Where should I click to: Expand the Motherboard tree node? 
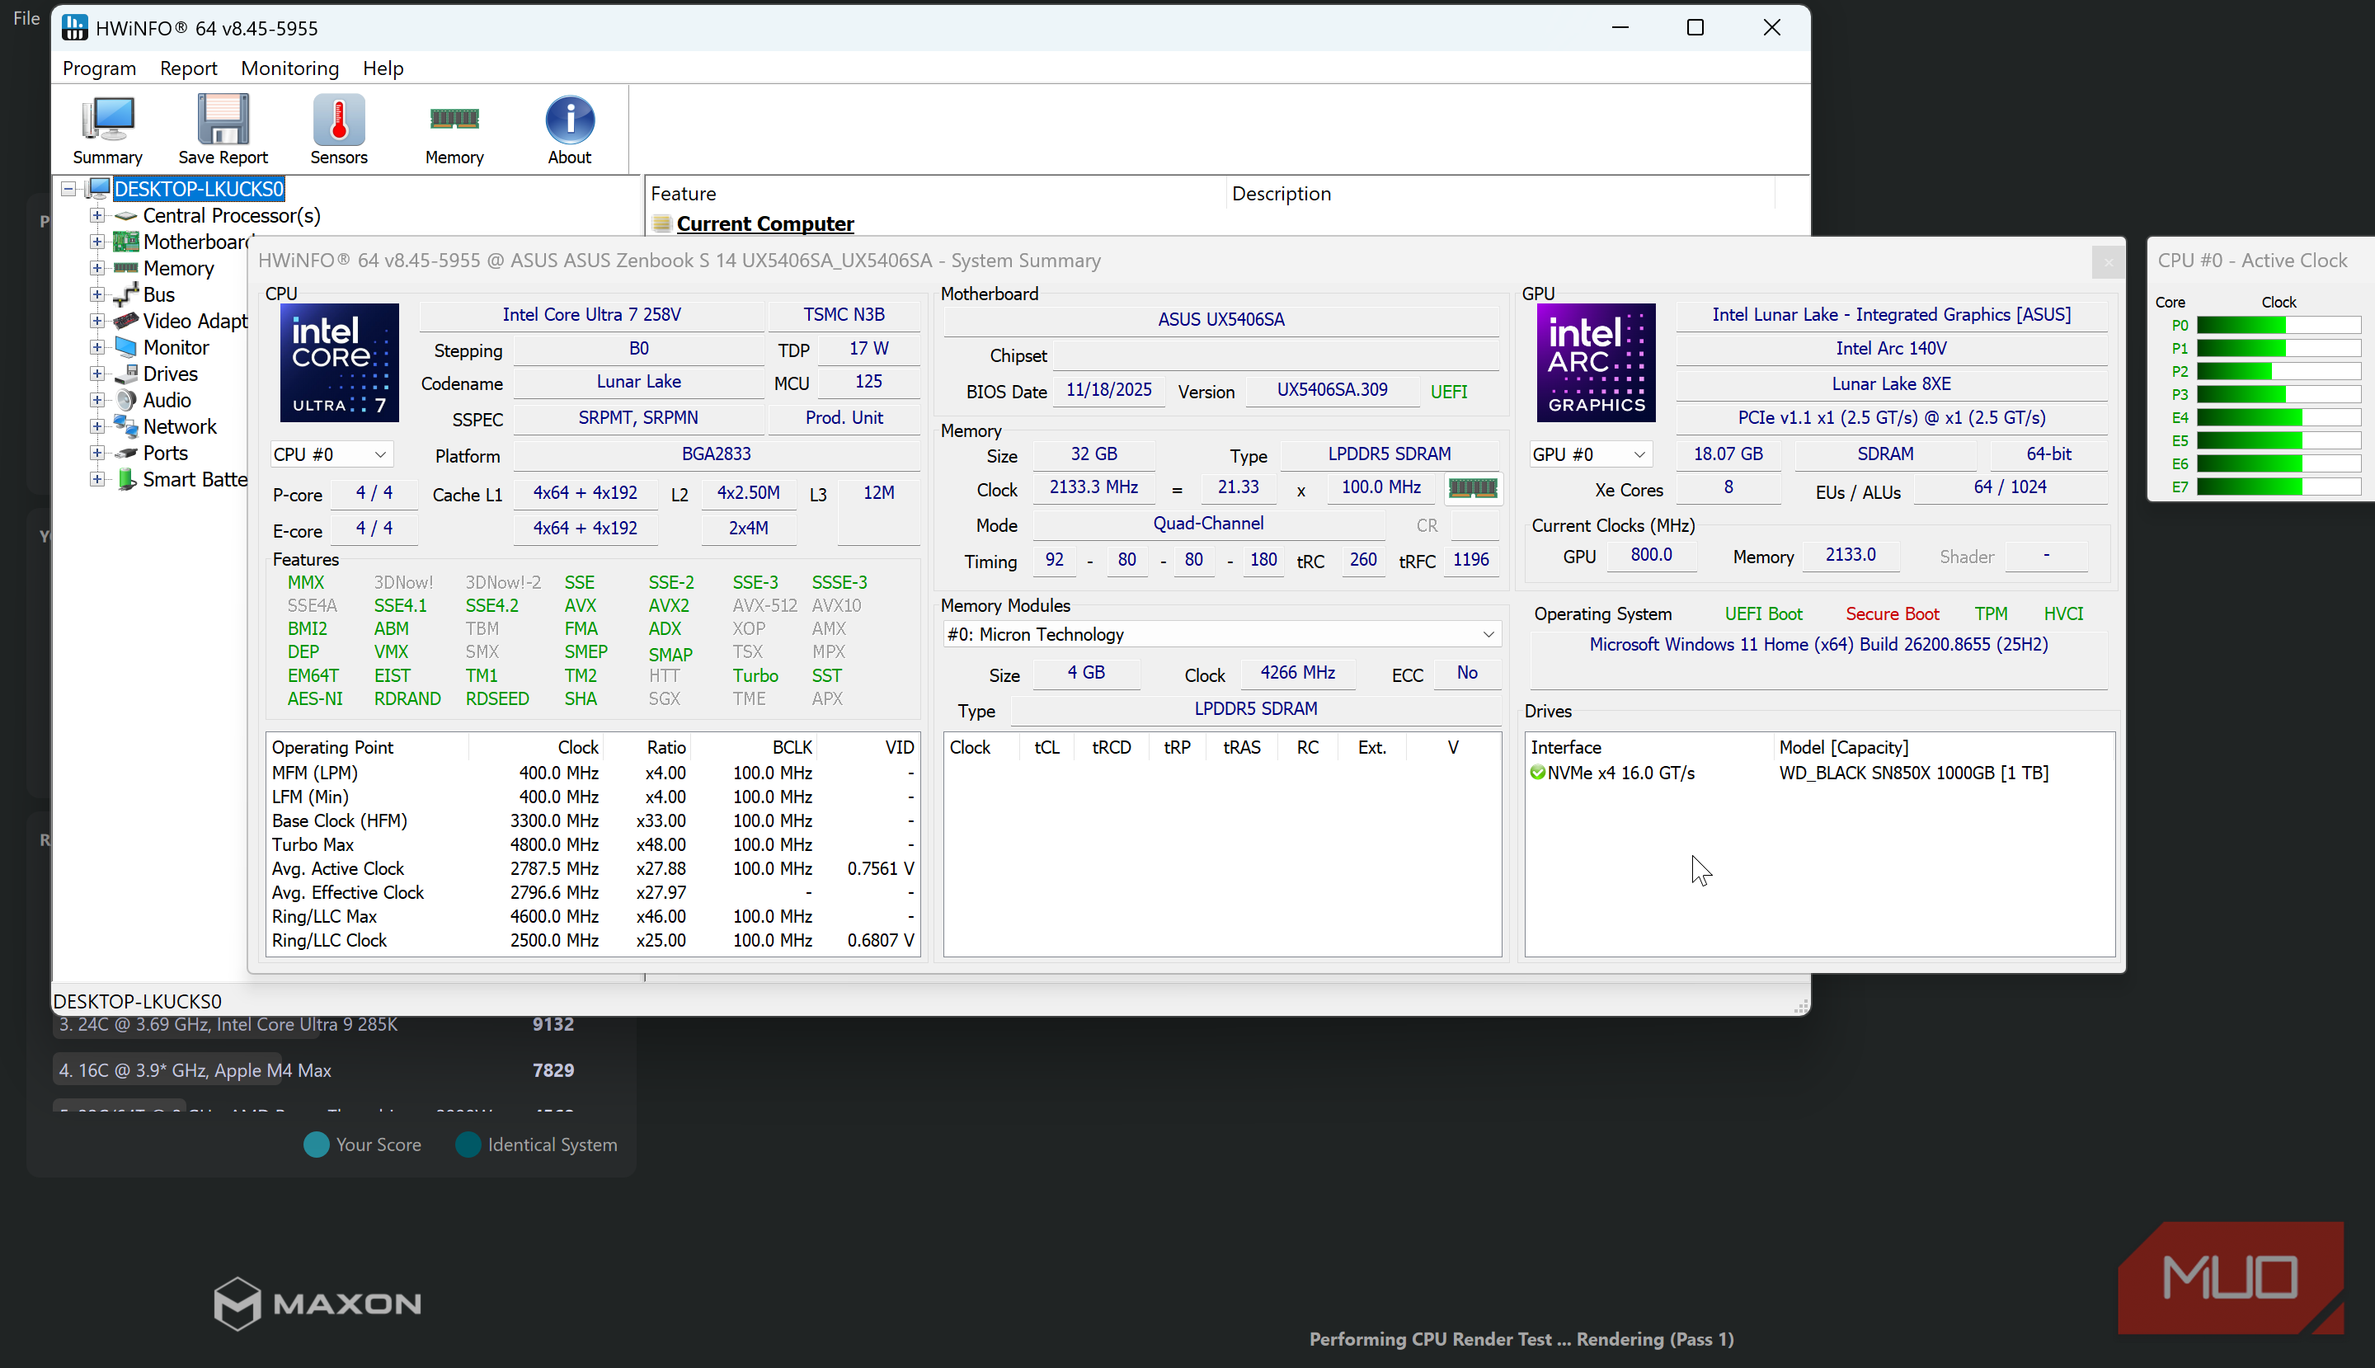point(96,242)
